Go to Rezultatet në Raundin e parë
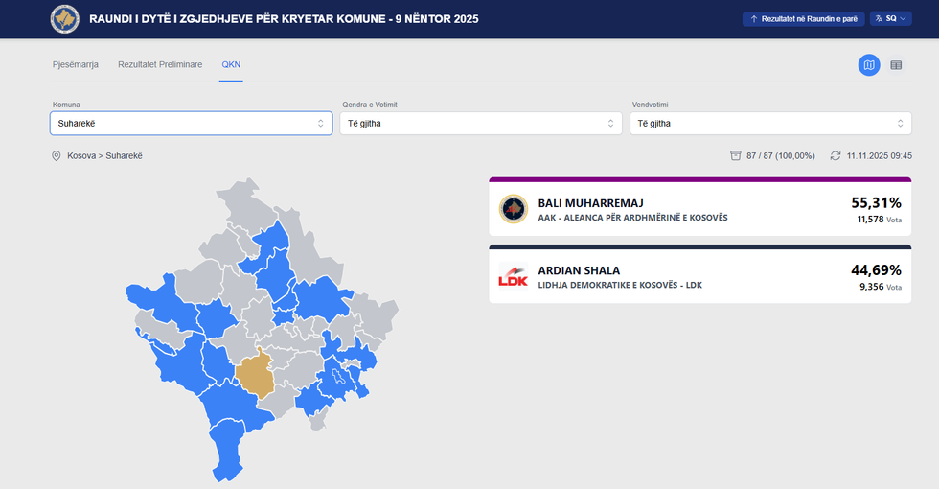The image size is (939, 489). [x=803, y=19]
